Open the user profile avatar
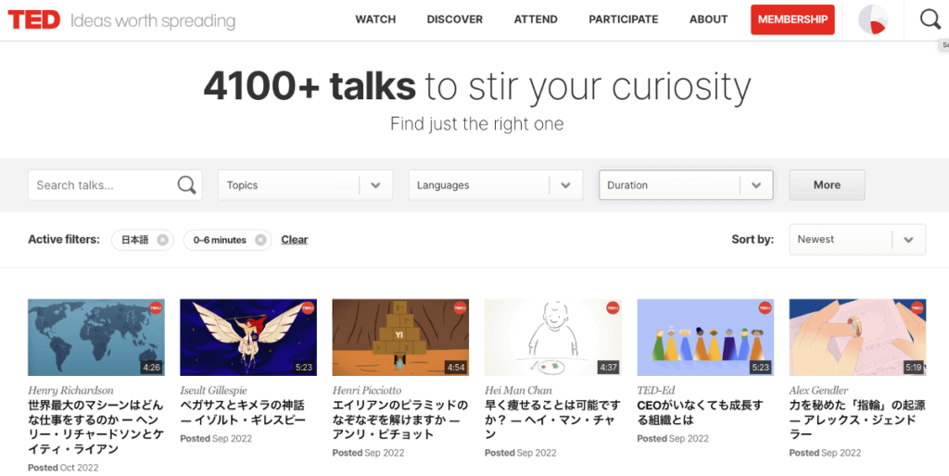The height and width of the screenshot is (476, 949). click(x=872, y=19)
